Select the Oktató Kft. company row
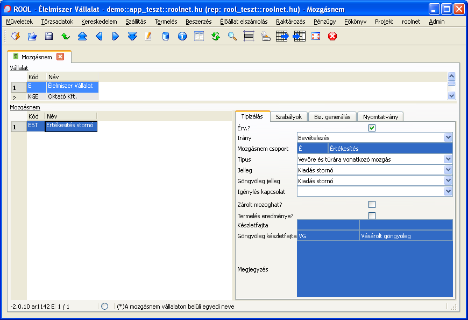Screen dimensions: 468x320 (62, 96)
